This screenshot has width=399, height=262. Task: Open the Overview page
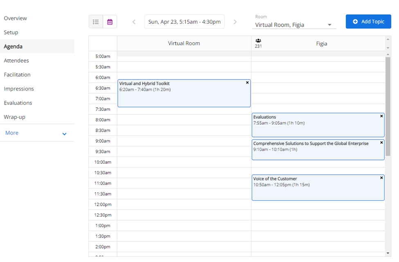tap(16, 18)
